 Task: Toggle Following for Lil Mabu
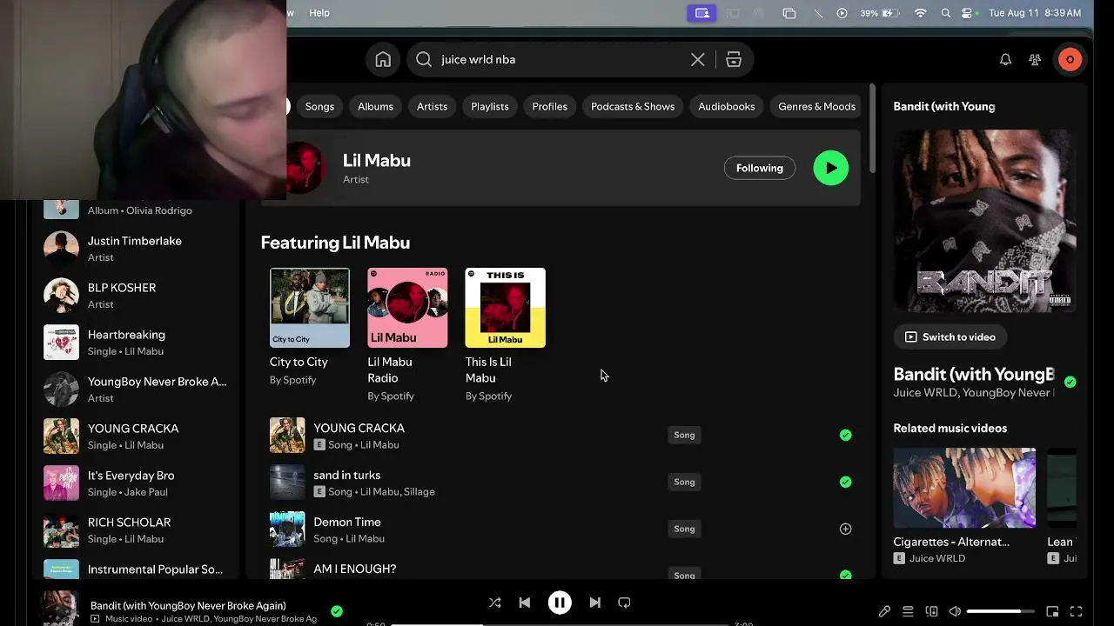click(760, 168)
